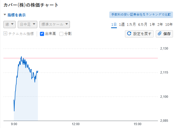Click the plus icon beside テクニカル指標
This screenshot has width=174, height=128.
tap(5, 34)
